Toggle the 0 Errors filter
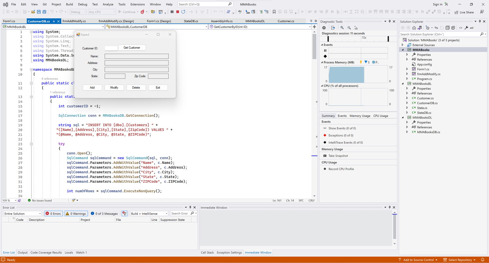 [x=53, y=214]
